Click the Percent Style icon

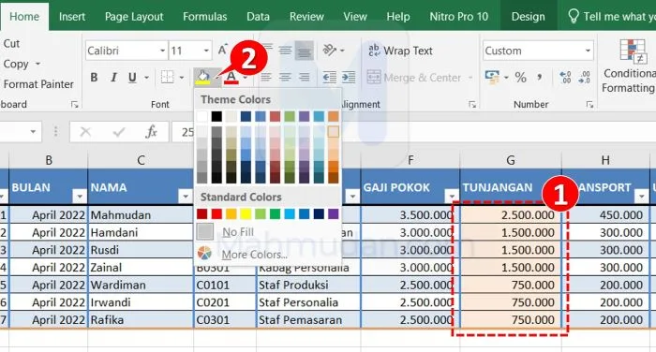pos(520,77)
